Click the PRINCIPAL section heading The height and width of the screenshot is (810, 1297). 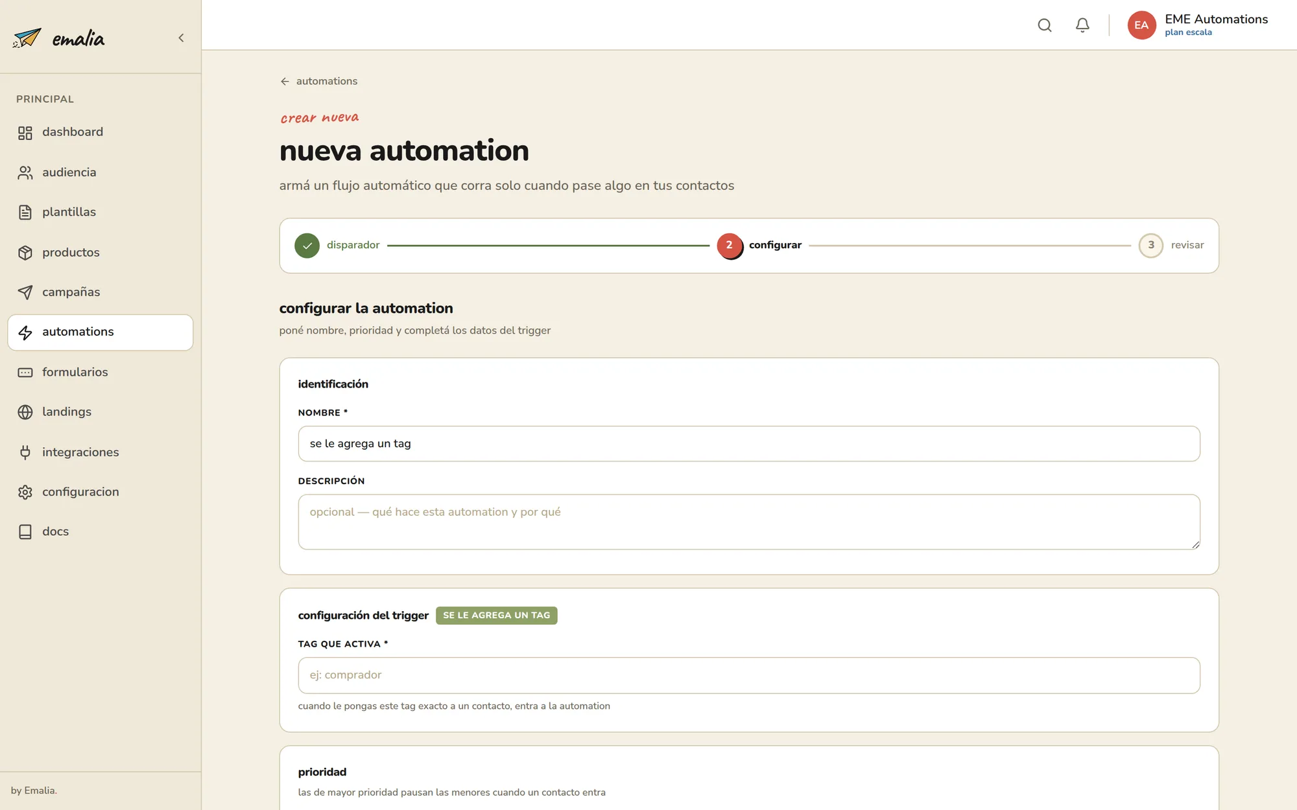click(x=45, y=99)
